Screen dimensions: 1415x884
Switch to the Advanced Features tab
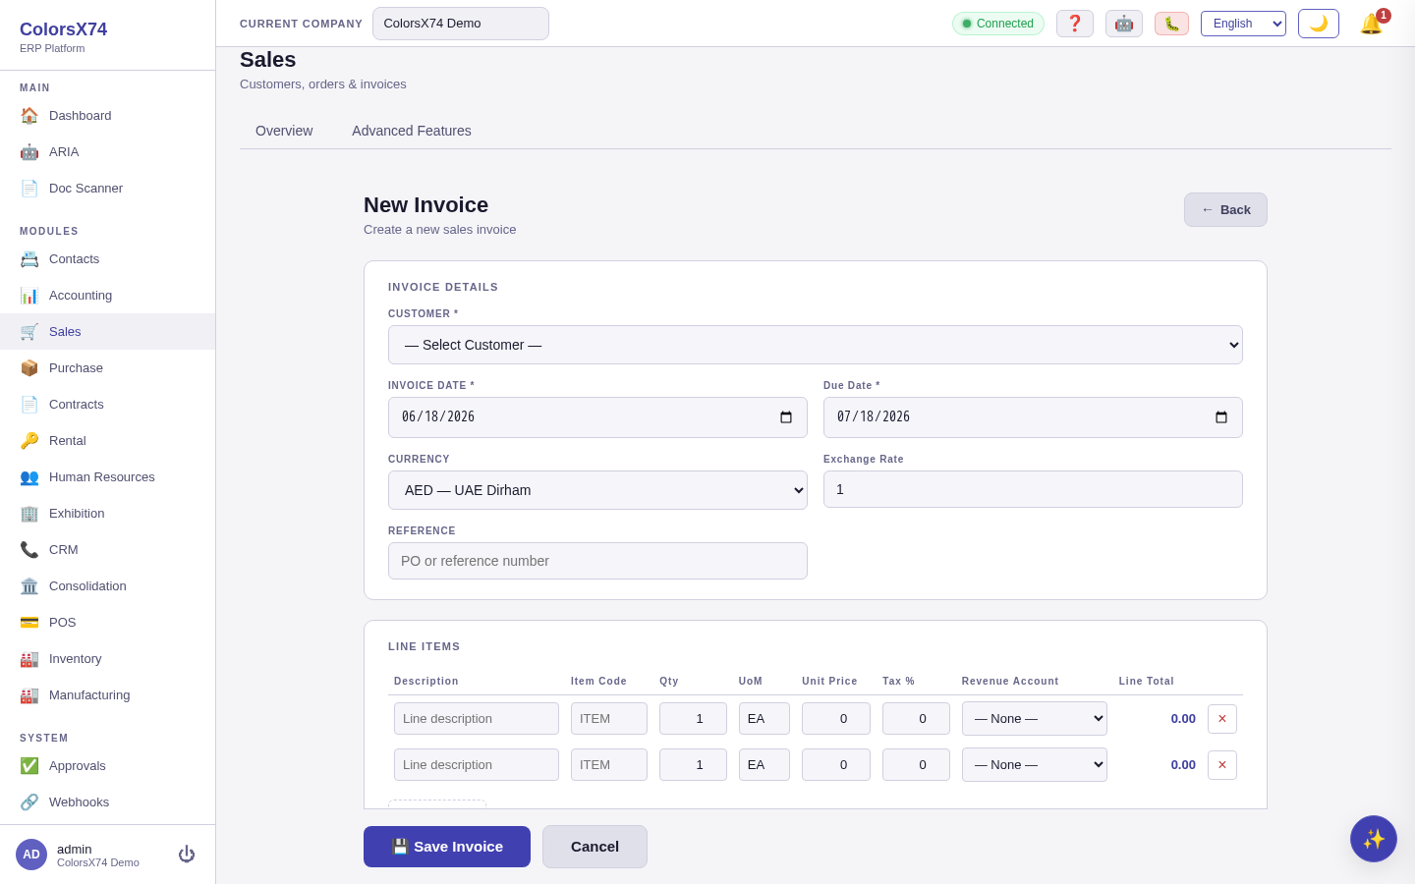pos(412,131)
